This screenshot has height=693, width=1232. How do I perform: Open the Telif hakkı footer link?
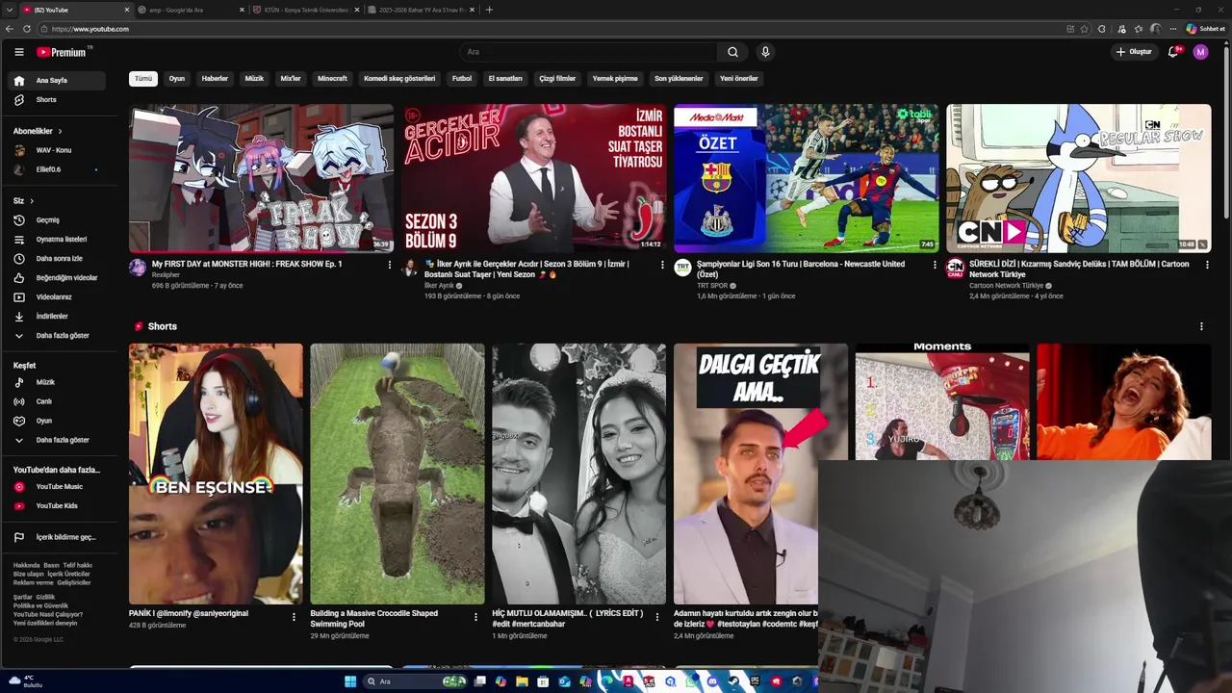[x=78, y=565]
